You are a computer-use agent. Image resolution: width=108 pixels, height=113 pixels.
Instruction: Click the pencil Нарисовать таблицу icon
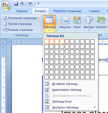pyautogui.click(x=47, y=90)
